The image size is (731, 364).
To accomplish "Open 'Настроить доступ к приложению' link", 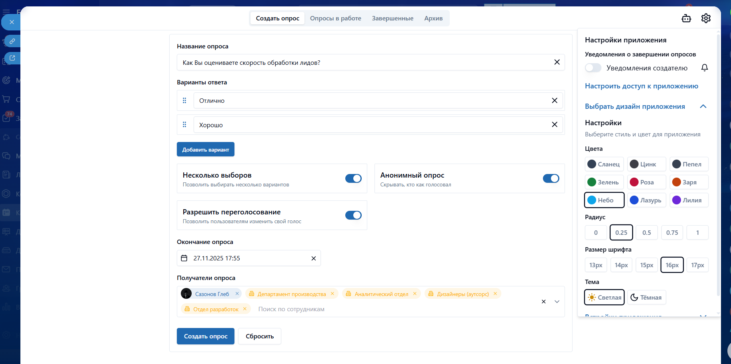I will 641,86.
